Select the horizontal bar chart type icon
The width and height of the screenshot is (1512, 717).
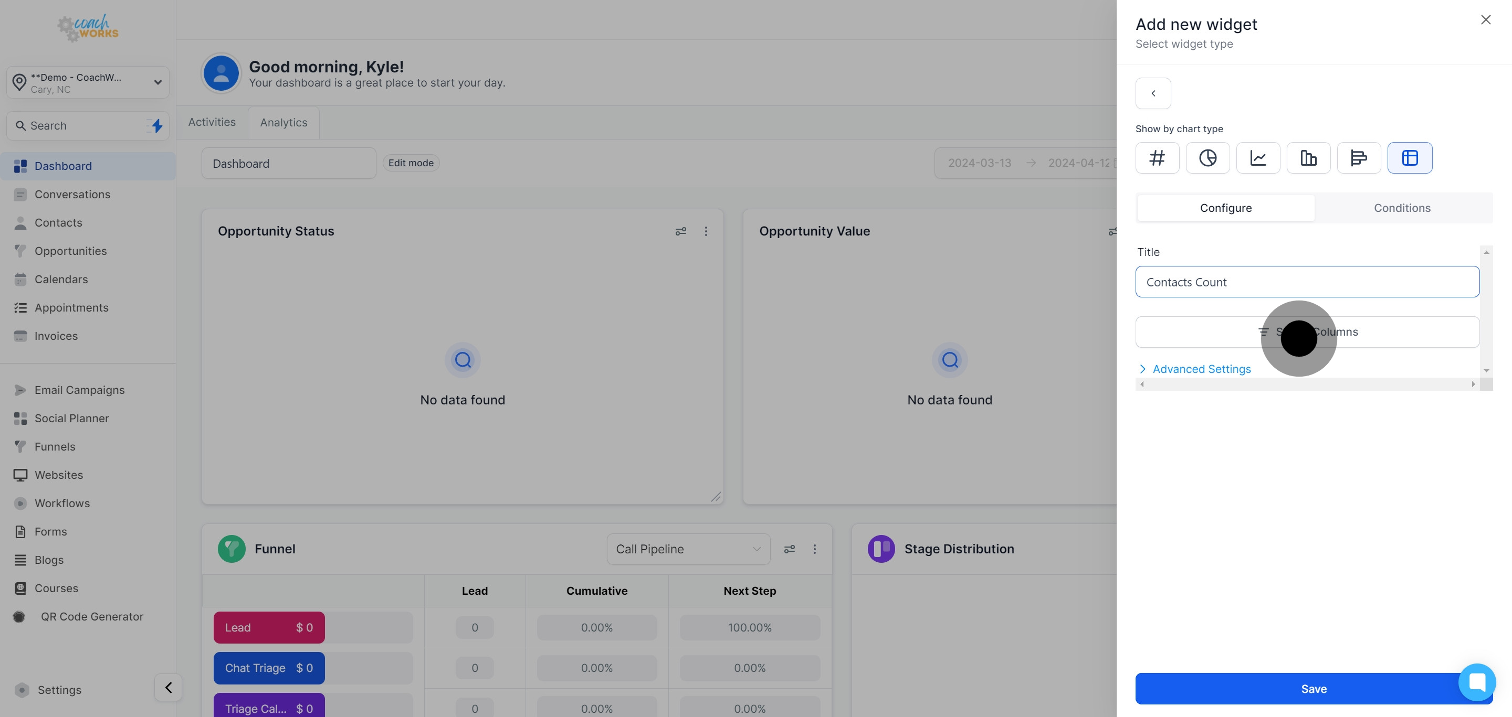pyautogui.click(x=1359, y=158)
